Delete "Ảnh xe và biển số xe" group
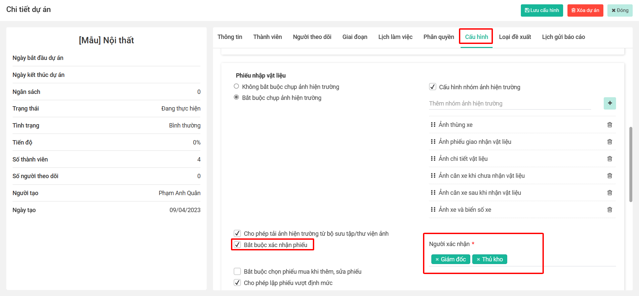This screenshot has width=639, height=296. coord(609,210)
